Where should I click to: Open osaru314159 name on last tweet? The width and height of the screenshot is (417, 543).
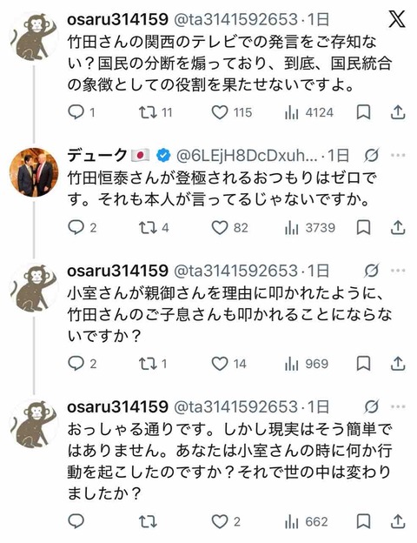117,407
